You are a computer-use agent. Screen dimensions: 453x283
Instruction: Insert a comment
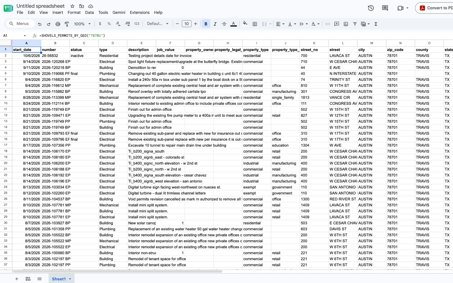[337, 24]
